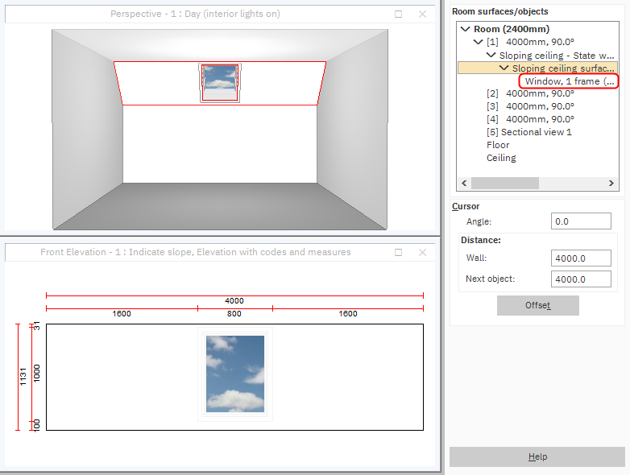Collapse the highlighted Sloping ceiling surface node

pyautogui.click(x=504, y=68)
